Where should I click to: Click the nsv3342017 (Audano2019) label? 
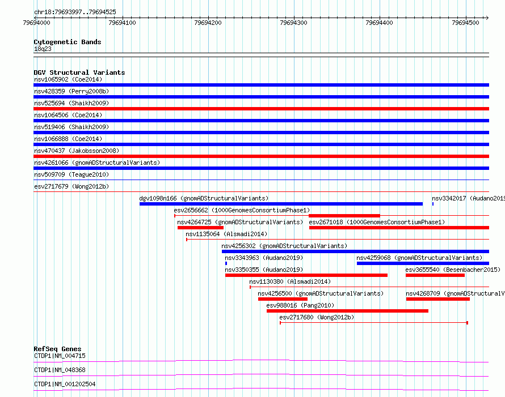(x=468, y=198)
